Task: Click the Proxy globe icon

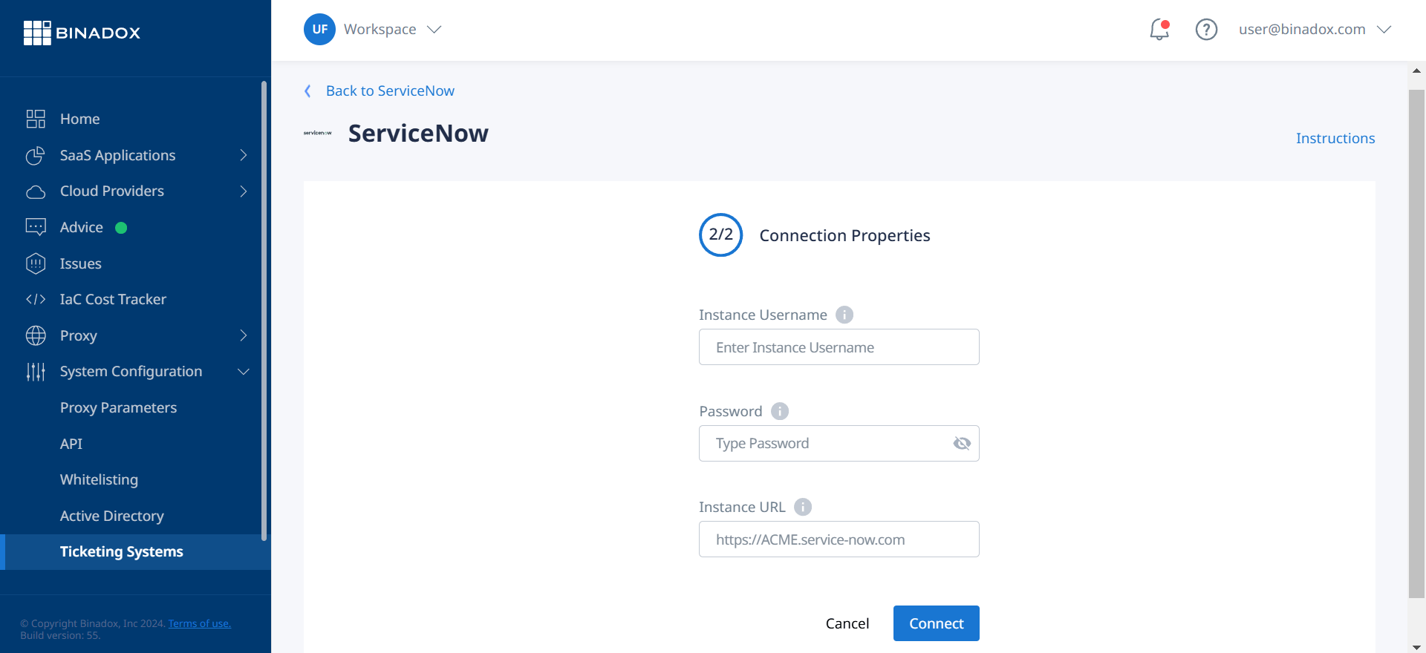Action: tap(36, 335)
